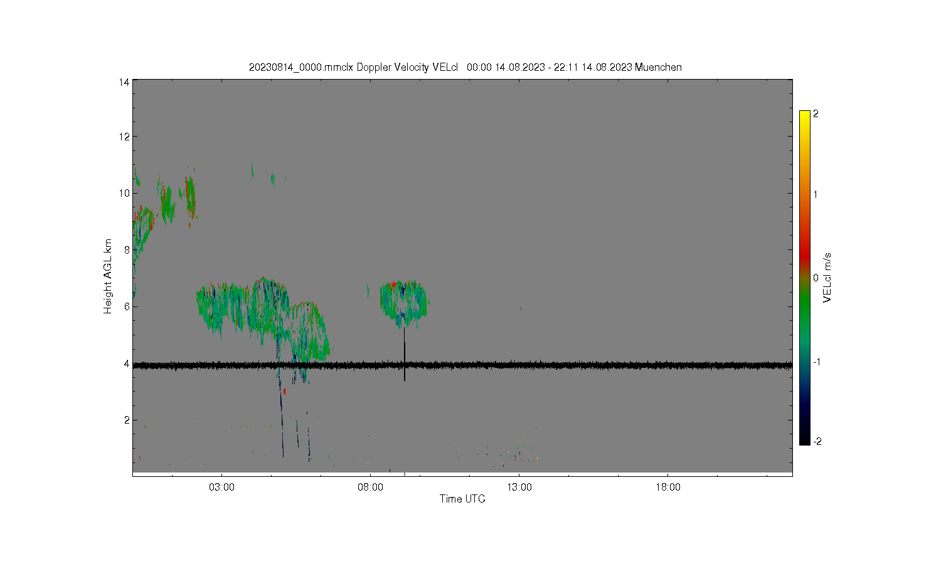The image size is (941, 564).
Task: Click the 03:00 time tick label
Action: 222,487
